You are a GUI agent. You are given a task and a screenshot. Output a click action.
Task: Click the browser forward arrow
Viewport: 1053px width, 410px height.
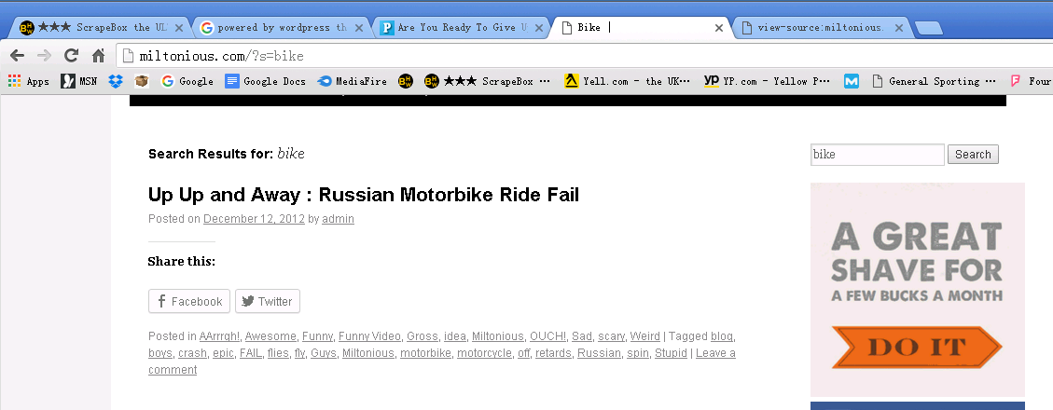point(44,56)
